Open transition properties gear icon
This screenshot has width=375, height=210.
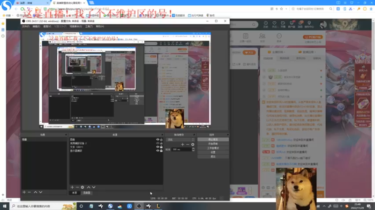193,145
